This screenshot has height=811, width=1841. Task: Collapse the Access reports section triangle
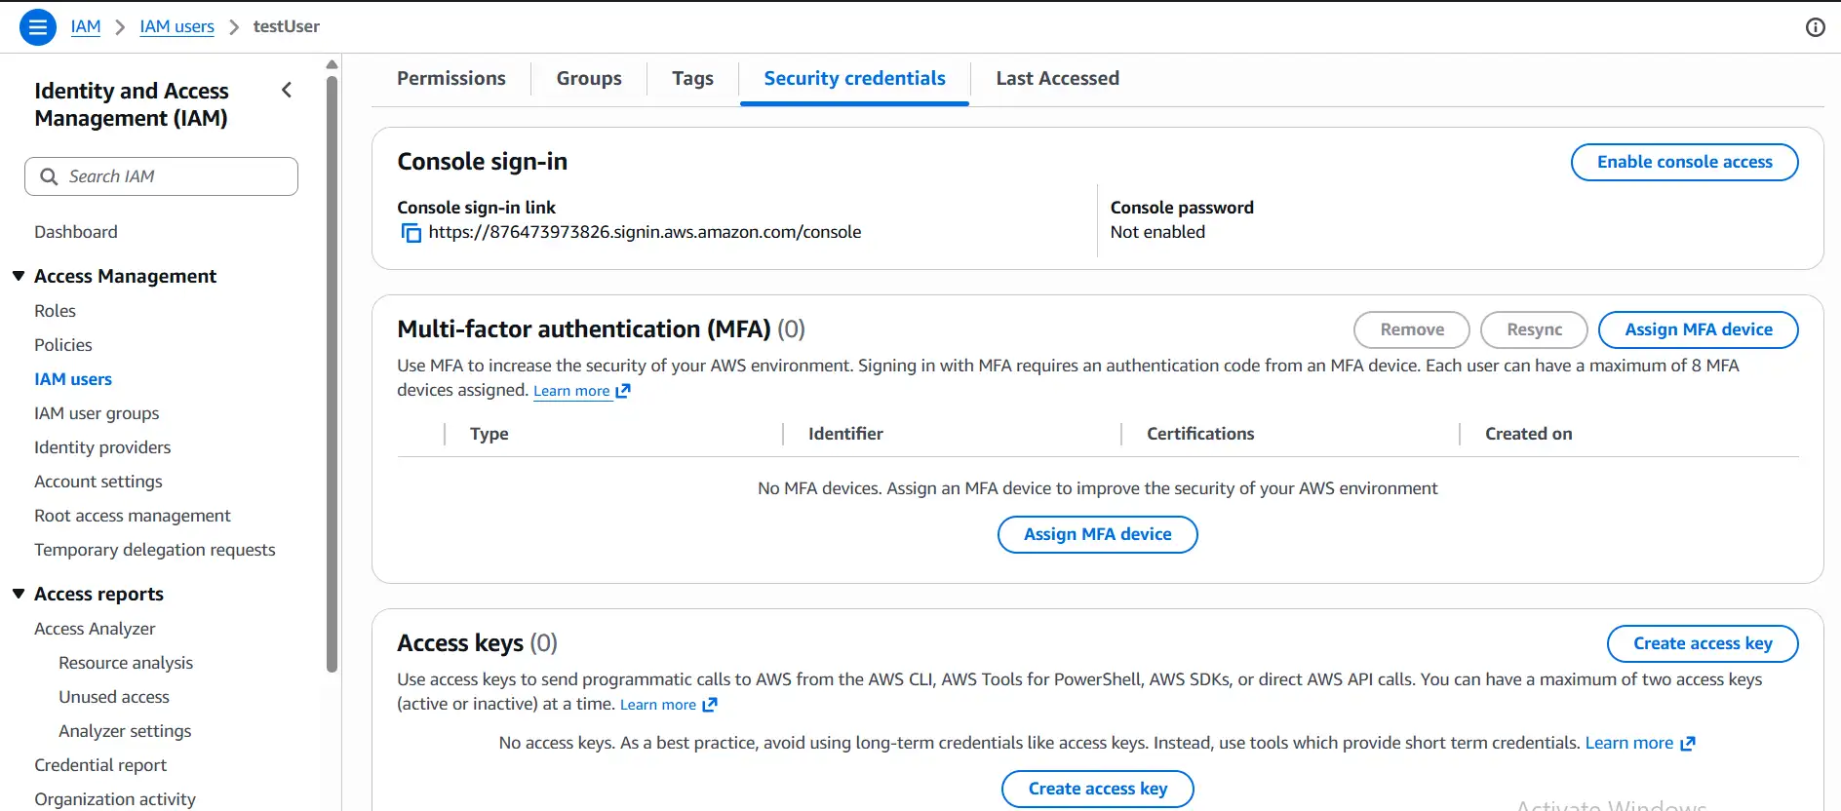[x=19, y=594]
